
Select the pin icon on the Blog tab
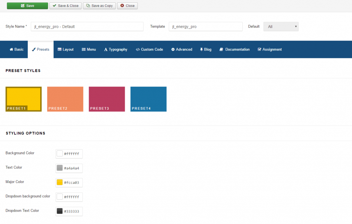pyautogui.click(x=201, y=49)
